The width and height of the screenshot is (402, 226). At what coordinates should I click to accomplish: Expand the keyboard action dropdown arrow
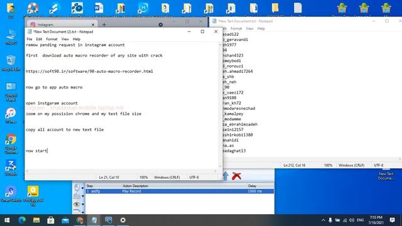[83, 196]
